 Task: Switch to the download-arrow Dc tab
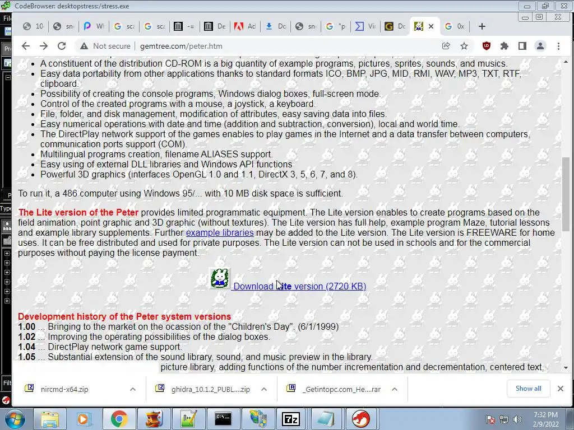(x=275, y=26)
